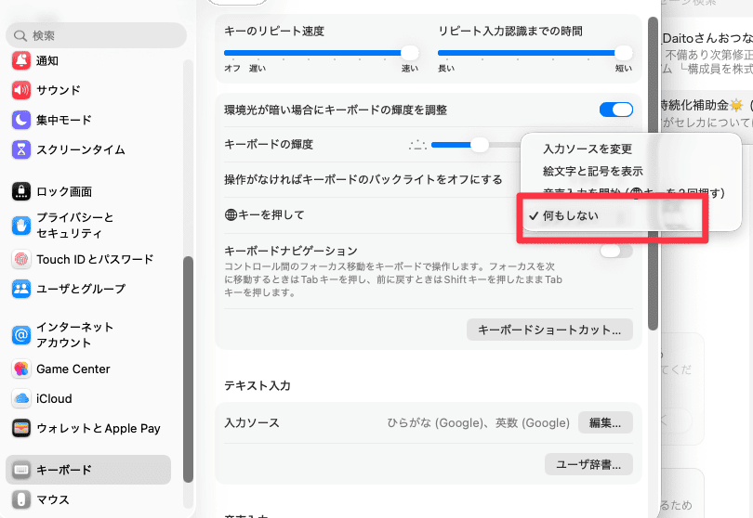Image resolution: width=753 pixels, height=518 pixels.
Task: Select サウンド label in sidebar
Action: pyautogui.click(x=59, y=90)
